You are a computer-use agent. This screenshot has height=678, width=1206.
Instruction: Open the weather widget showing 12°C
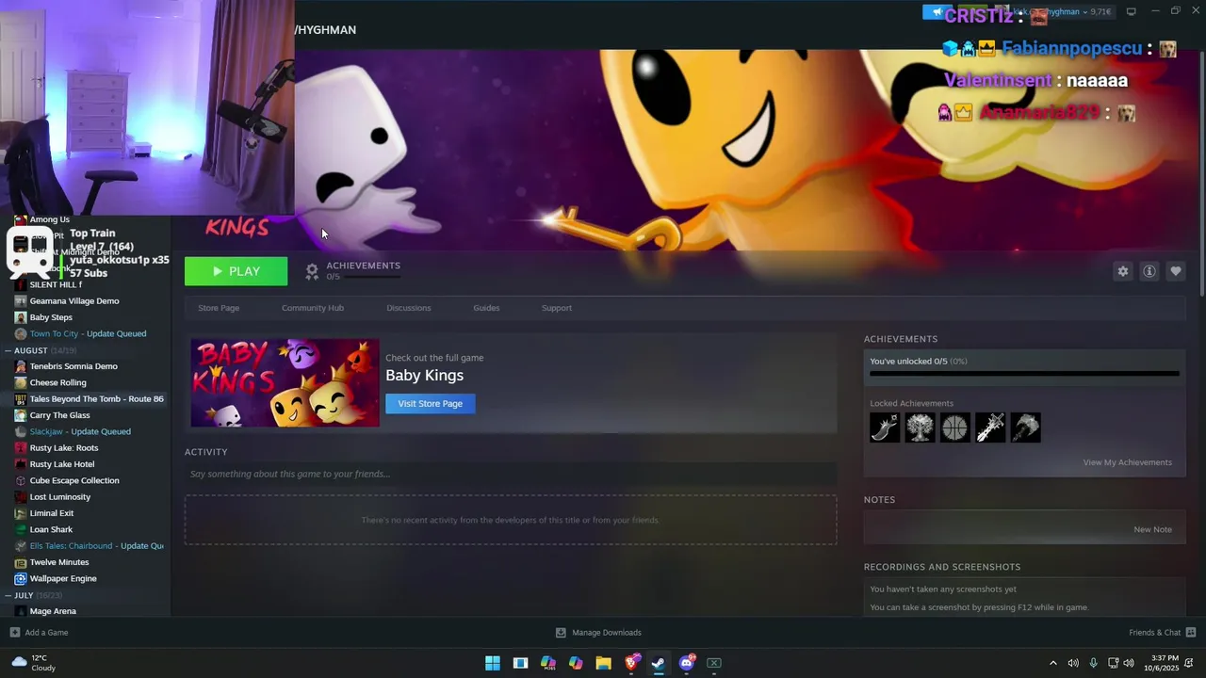pyautogui.click(x=33, y=663)
